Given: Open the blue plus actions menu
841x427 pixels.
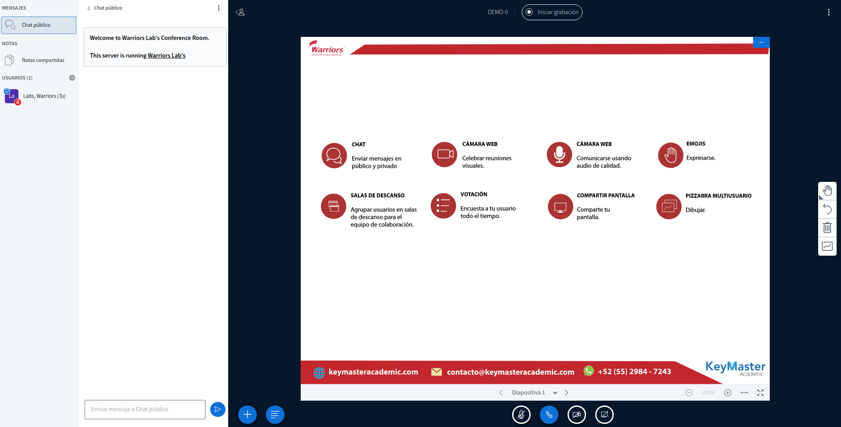Looking at the screenshot, I should (x=248, y=415).
